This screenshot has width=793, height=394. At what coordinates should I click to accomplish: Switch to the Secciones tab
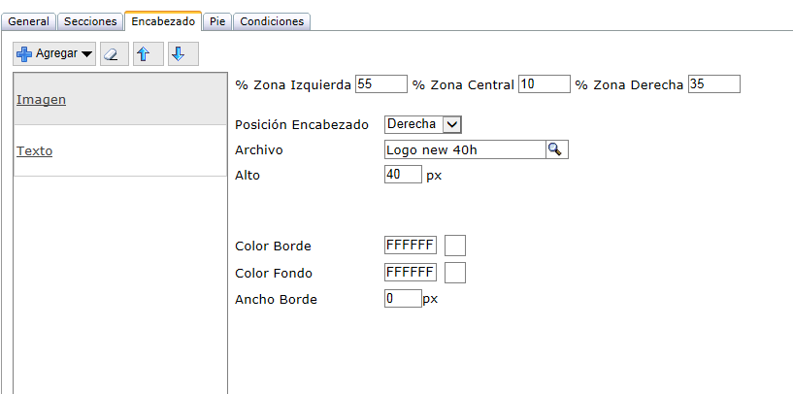coord(90,21)
